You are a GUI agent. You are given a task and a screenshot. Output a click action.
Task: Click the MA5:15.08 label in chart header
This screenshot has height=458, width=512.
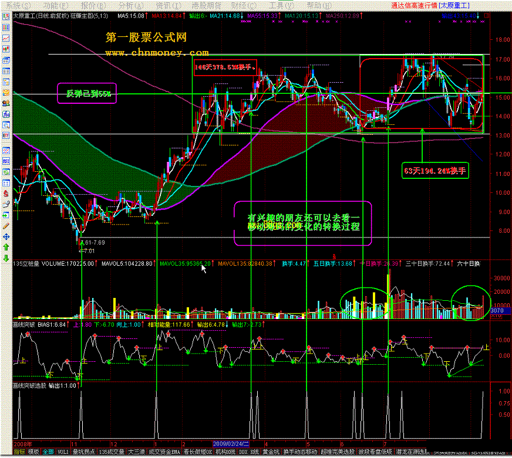(x=132, y=16)
